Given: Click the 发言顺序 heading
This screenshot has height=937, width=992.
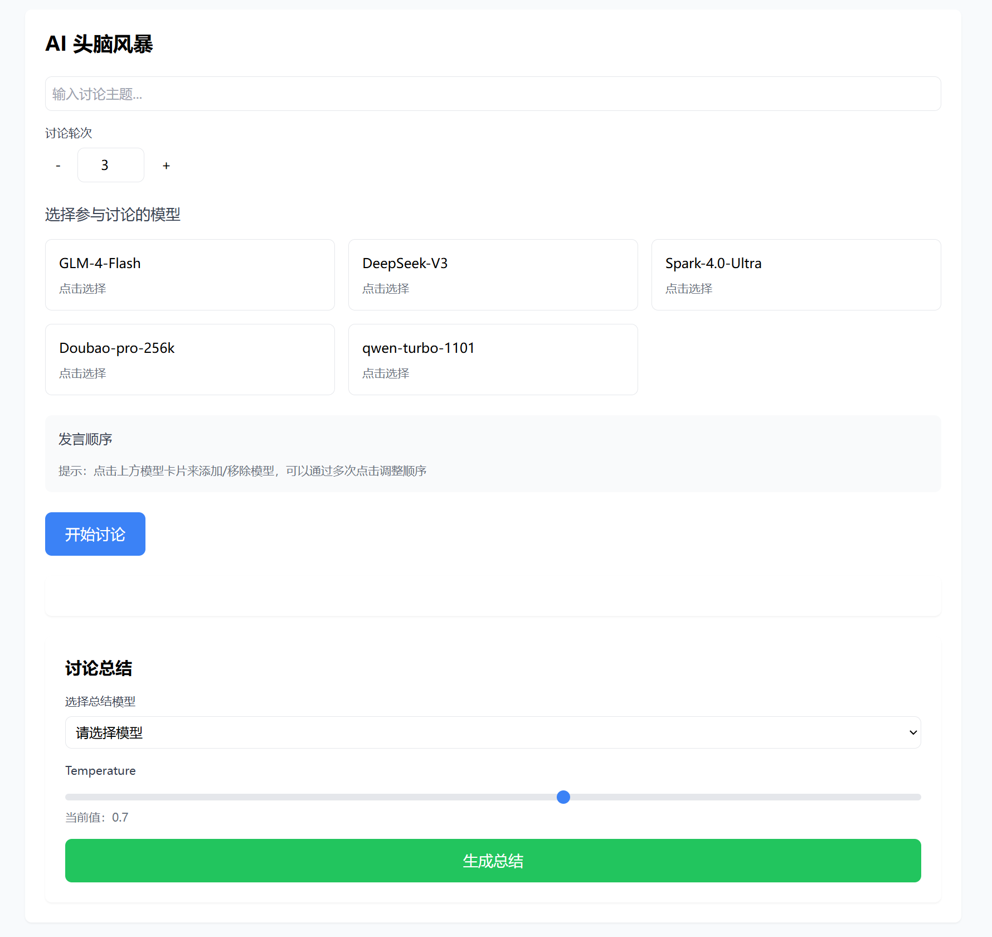Looking at the screenshot, I should click(85, 439).
